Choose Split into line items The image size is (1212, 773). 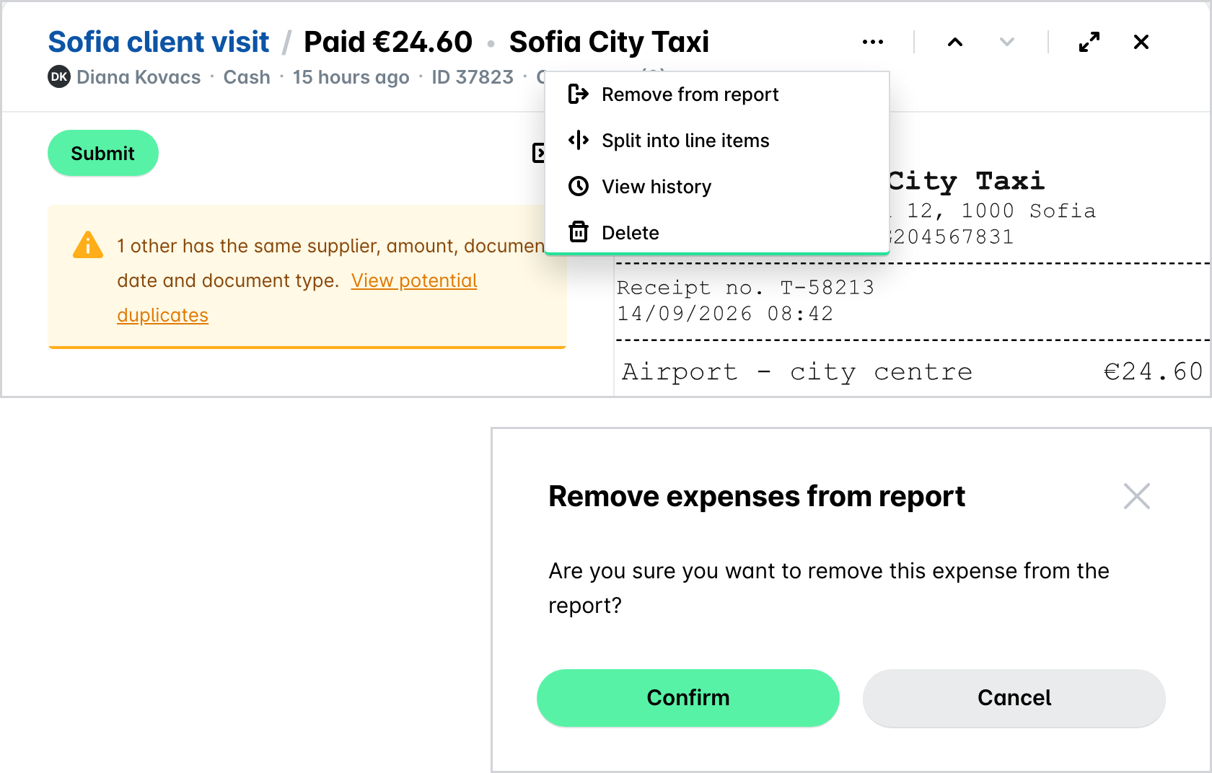pyautogui.click(x=717, y=141)
